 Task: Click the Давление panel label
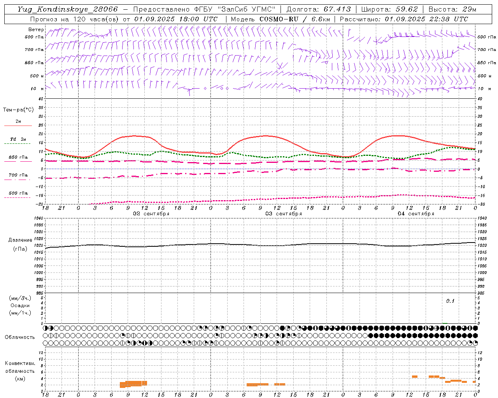20,240
